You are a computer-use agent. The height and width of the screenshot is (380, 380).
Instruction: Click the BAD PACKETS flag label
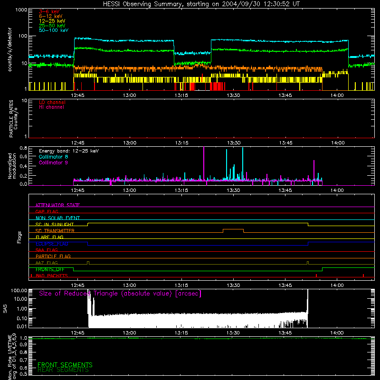pos(52,276)
